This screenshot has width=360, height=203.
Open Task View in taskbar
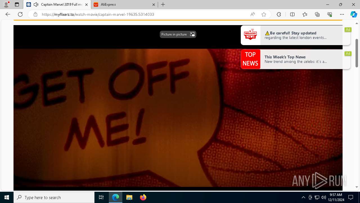click(x=101, y=197)
